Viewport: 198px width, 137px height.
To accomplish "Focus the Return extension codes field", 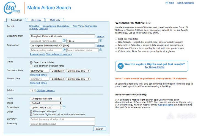I will 82,50.
